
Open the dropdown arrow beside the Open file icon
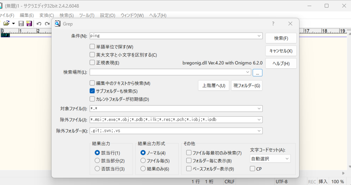point(13,24)
